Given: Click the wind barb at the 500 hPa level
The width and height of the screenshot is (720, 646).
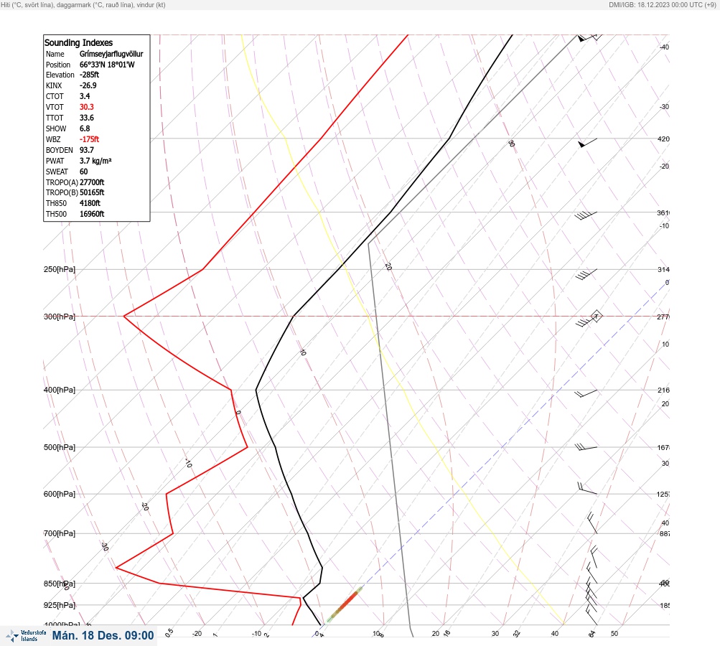Looking at the screenshot, I should click(586, 446).
